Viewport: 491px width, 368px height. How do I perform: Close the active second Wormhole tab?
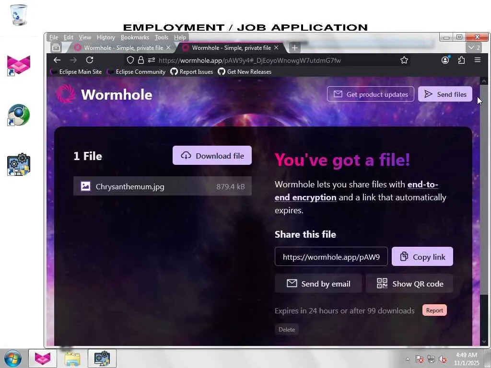[x=276, y=47]
